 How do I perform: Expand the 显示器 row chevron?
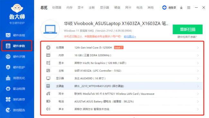198,78
